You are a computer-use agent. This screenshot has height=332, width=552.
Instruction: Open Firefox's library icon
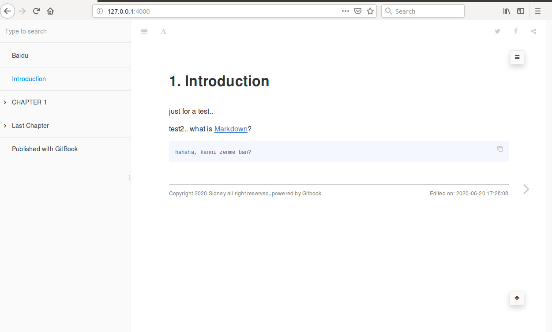click(506, 11)
